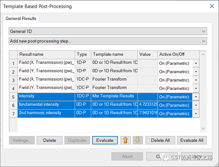This screenshot has width=219, height=167.
Task: Click the greyed-out Settings... button
Action: [x=22, y=140]
